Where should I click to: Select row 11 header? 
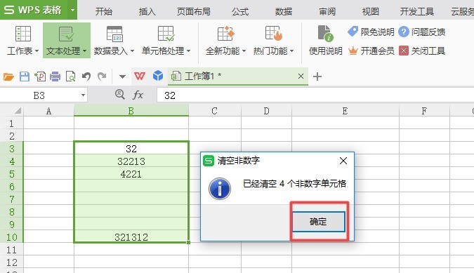tap(11, 250)
